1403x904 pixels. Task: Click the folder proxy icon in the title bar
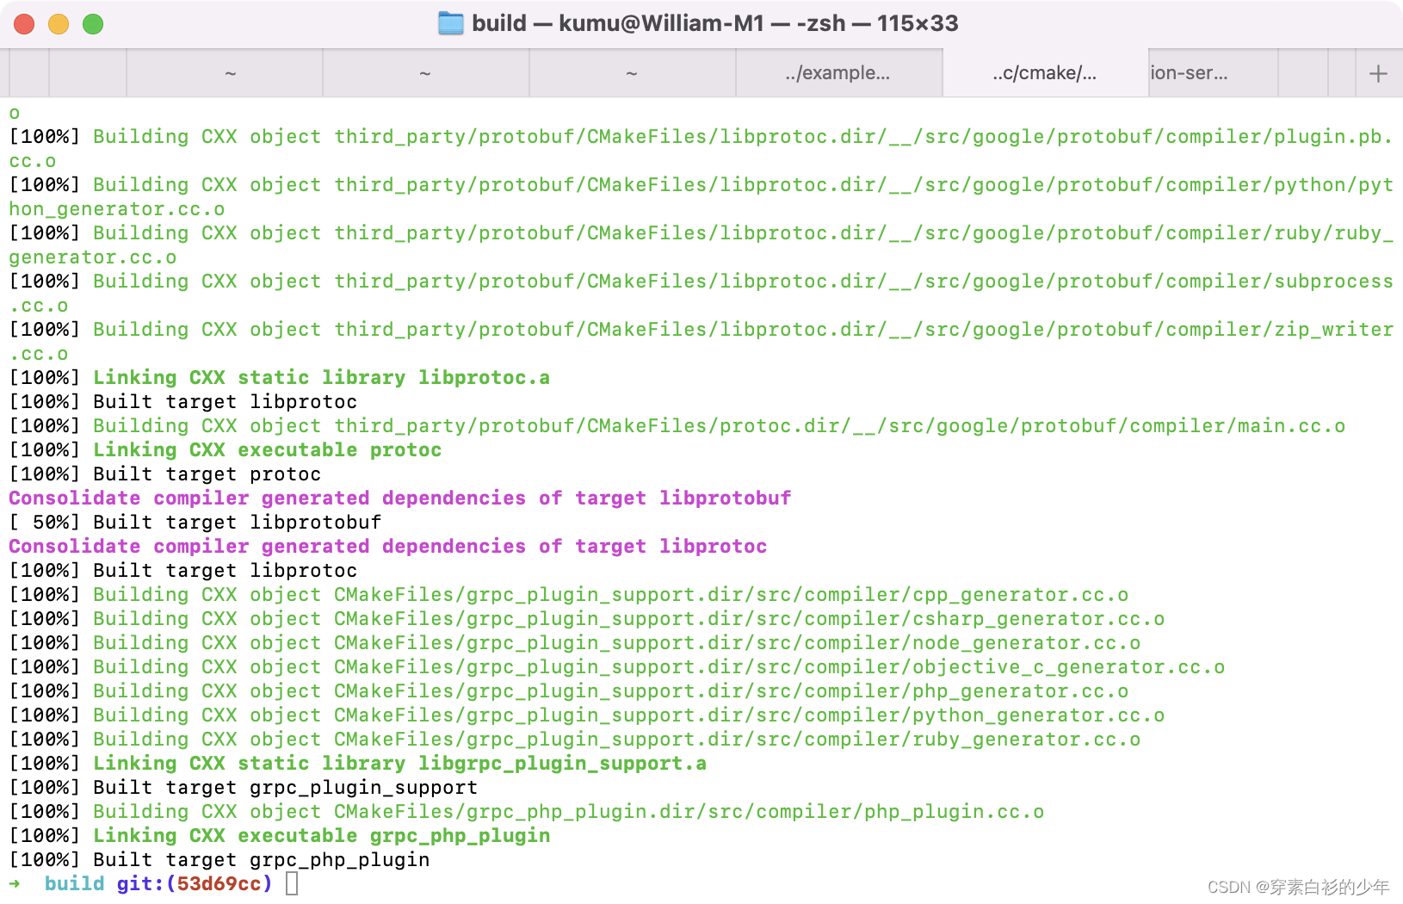[451, 24]
